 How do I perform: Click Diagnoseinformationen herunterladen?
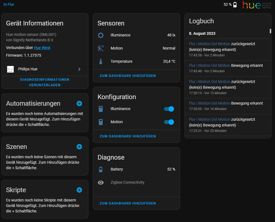(x=45, y=82)
